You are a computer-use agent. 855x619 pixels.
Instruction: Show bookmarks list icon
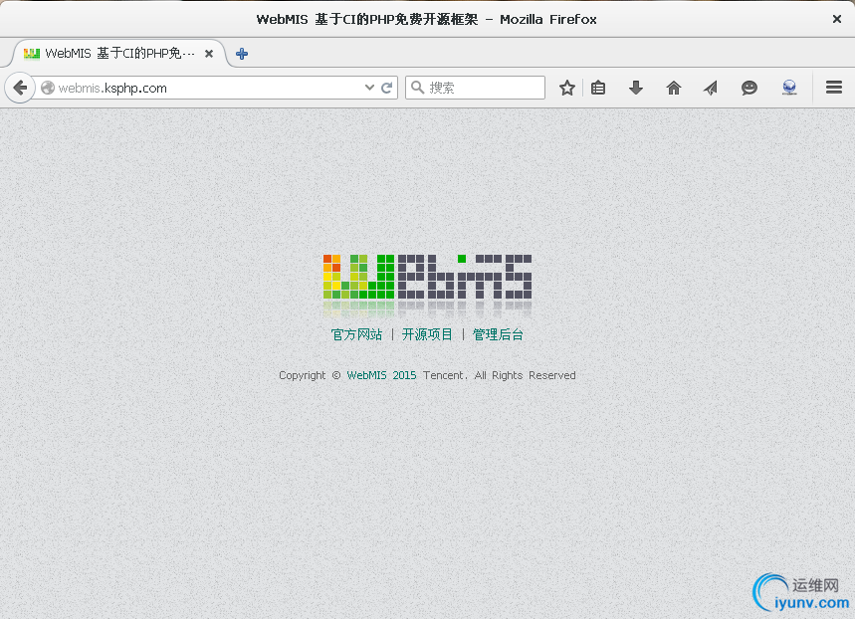[x=598, y=88]
